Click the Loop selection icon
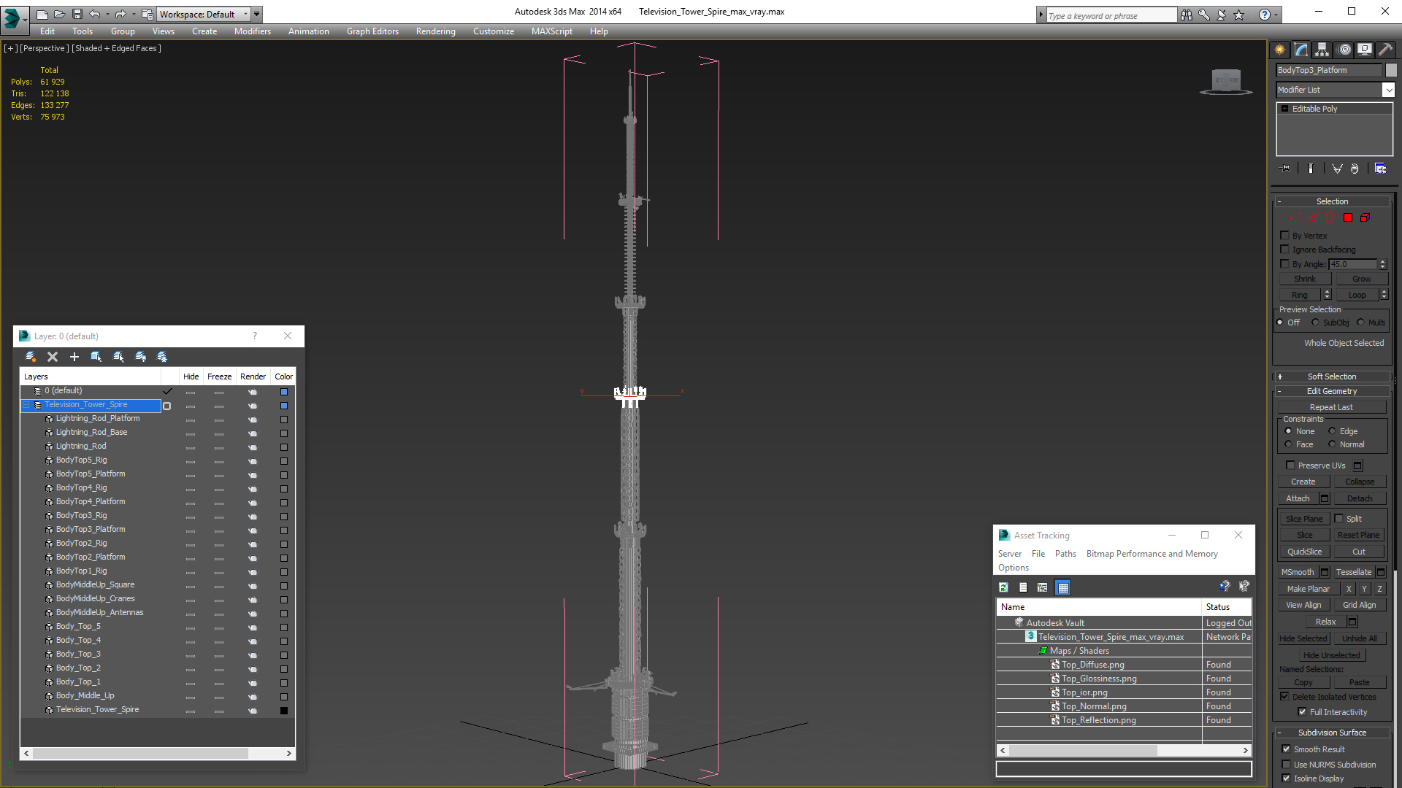Viewport: 1402px width, 788px height. (x=1356, y=295)
